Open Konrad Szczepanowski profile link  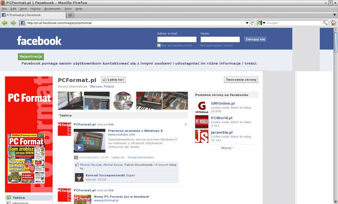point(105,175)
